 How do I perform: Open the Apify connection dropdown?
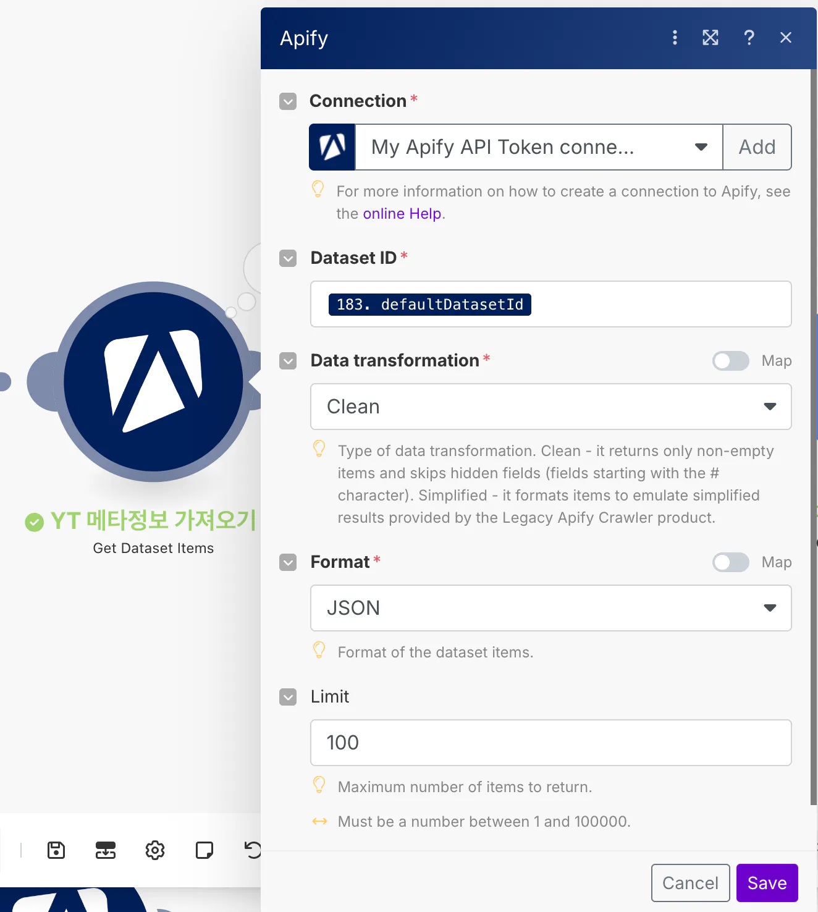click(539, 147)
